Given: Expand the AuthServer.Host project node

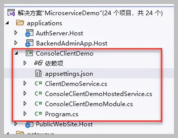Looking at the screenshot, I should (16, 33).
